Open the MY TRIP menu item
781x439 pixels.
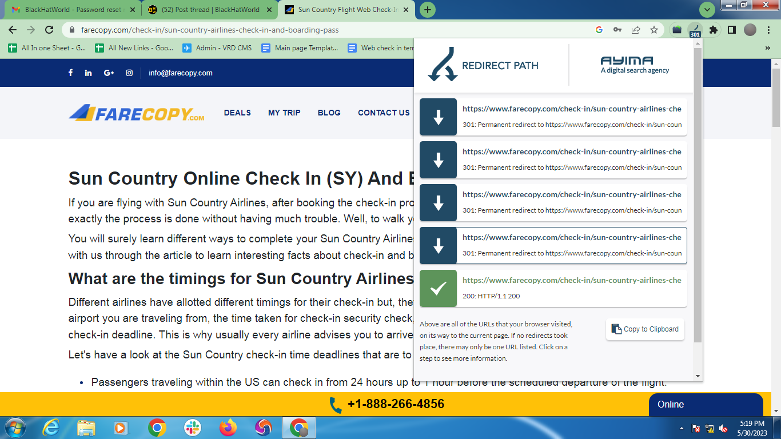(x=284, y=113)
